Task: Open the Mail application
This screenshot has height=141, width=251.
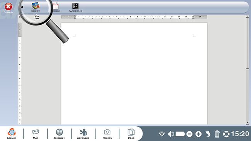Action: pos(36,132)
